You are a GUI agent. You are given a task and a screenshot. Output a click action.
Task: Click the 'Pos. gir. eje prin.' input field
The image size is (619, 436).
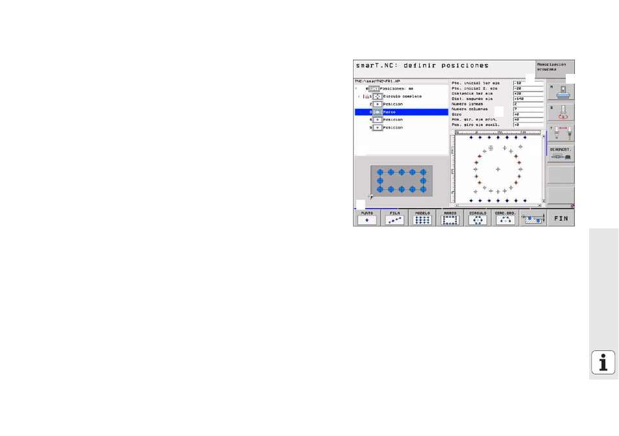(x=528, y=119)
